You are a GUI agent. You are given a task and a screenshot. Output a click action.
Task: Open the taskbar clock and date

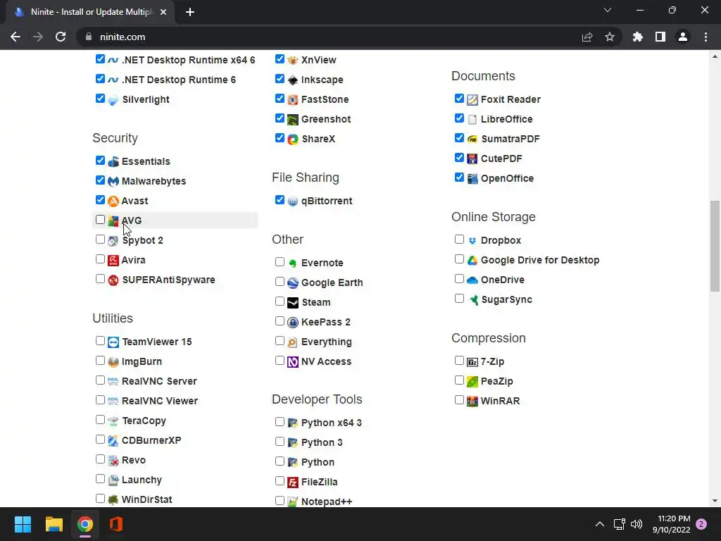click(672, 524)
